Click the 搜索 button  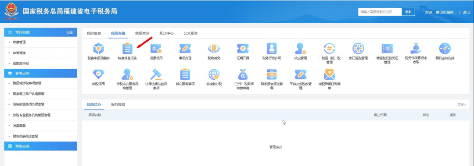click(x=408, y=12)
